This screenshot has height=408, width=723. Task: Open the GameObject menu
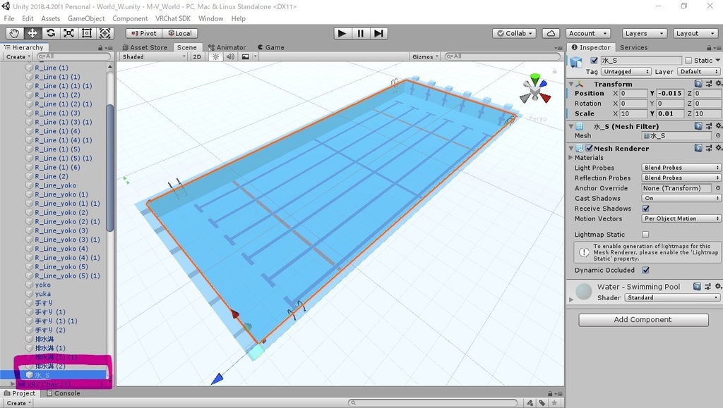tap(87, 18)
